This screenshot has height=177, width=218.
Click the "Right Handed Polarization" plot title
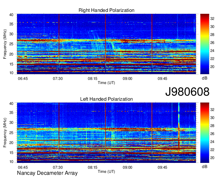[106, 10]
